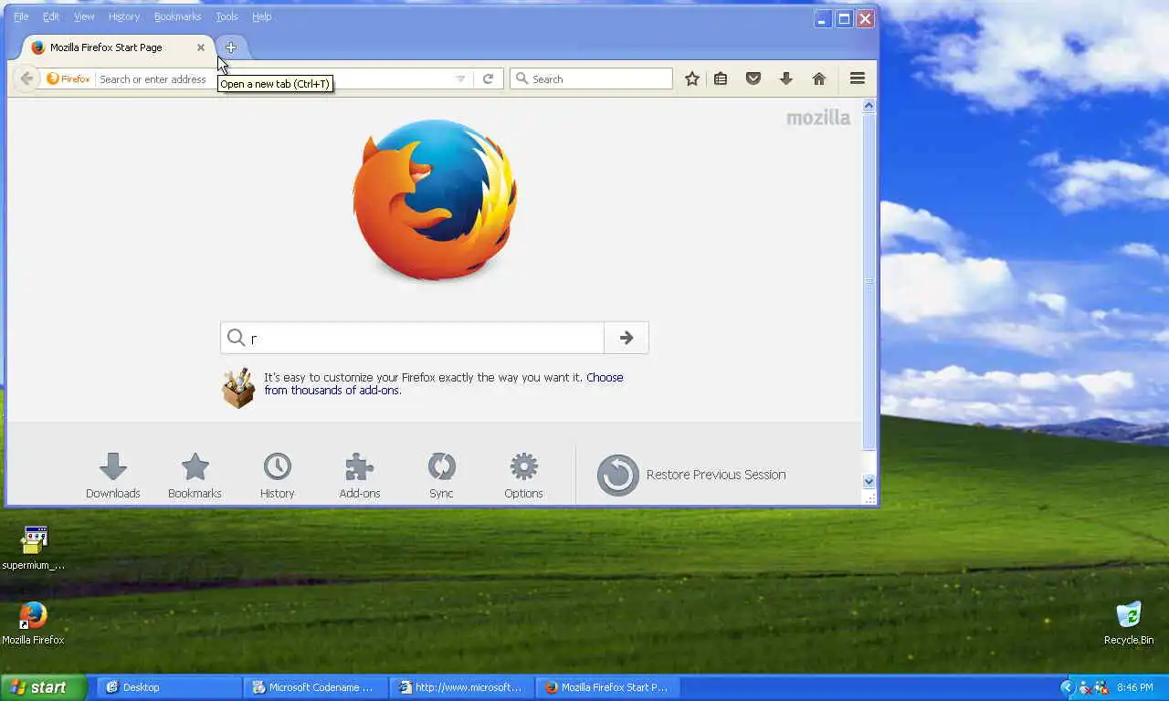
Task: Open Sync from start page
Action: coord(441,476)
